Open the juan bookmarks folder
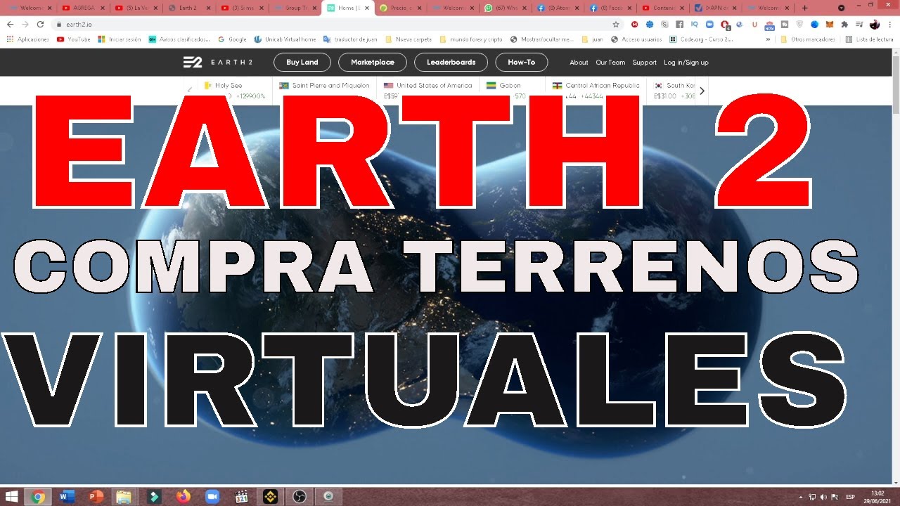 coord(591,39)
